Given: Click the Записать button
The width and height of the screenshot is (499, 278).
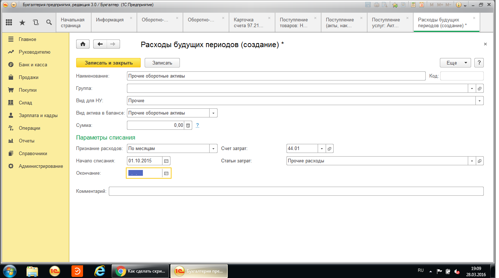Looking at the screenshot, I should pyautogui.click(x=162, y=63).
